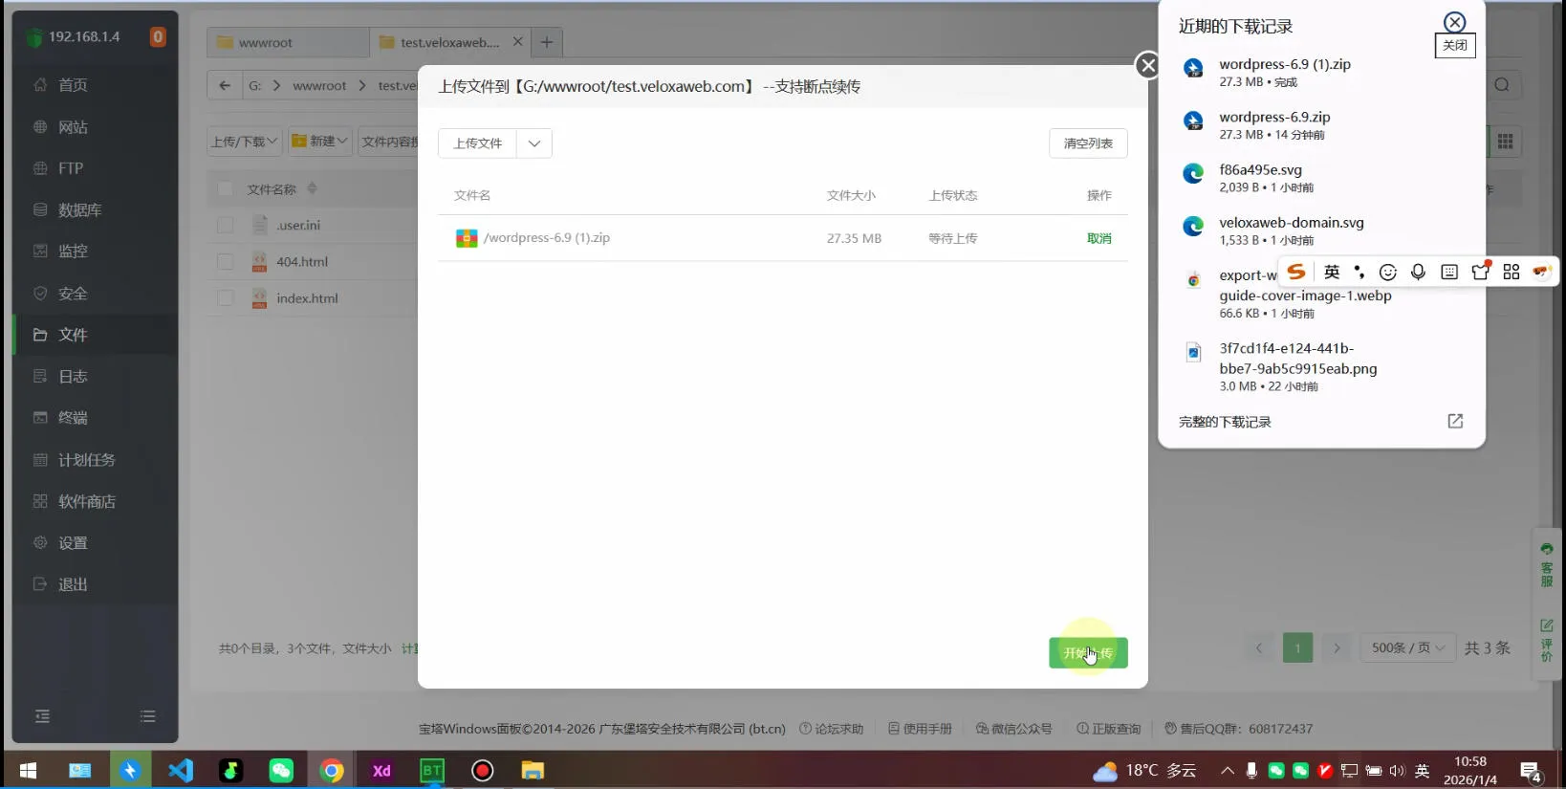Open Visual Studio Code from taskbar
1566x789 pixels.
pos(181,770)
